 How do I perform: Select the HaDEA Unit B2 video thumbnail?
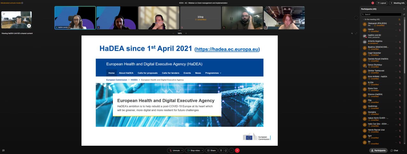[x=75, y=18]
